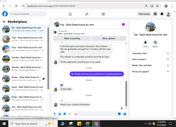Image resolution: width=176 pixels, height=127 pixels.
Task: Open conversation information purple icon
Action: pyautogui.click(x=123, y=25)
